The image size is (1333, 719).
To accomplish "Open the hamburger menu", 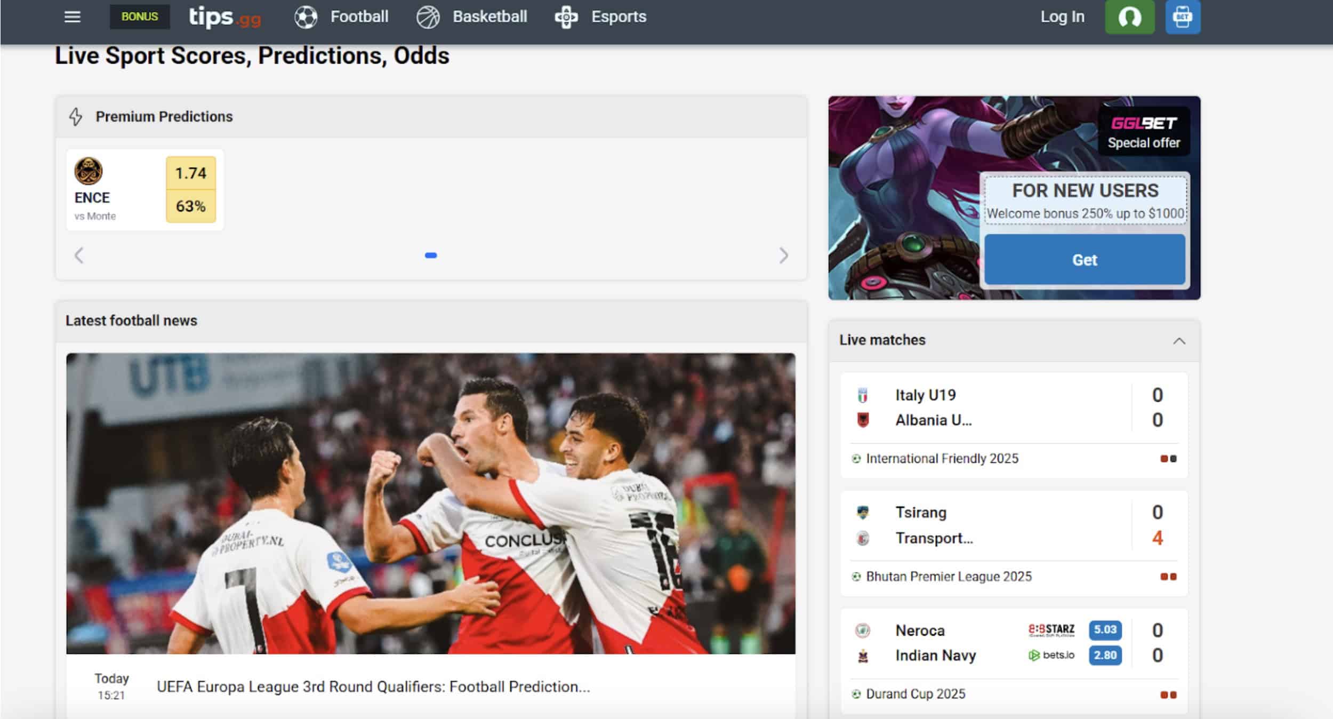I will click(x=73, y=17).
